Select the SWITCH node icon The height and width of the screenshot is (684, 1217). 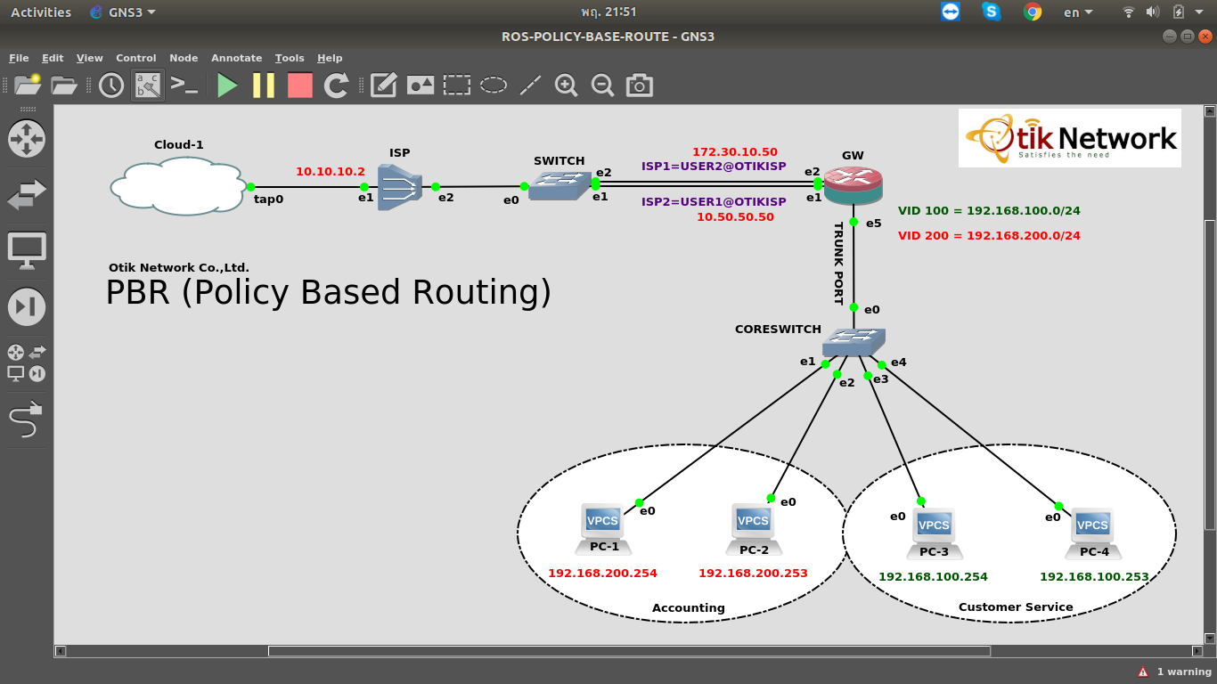[559, 185]
